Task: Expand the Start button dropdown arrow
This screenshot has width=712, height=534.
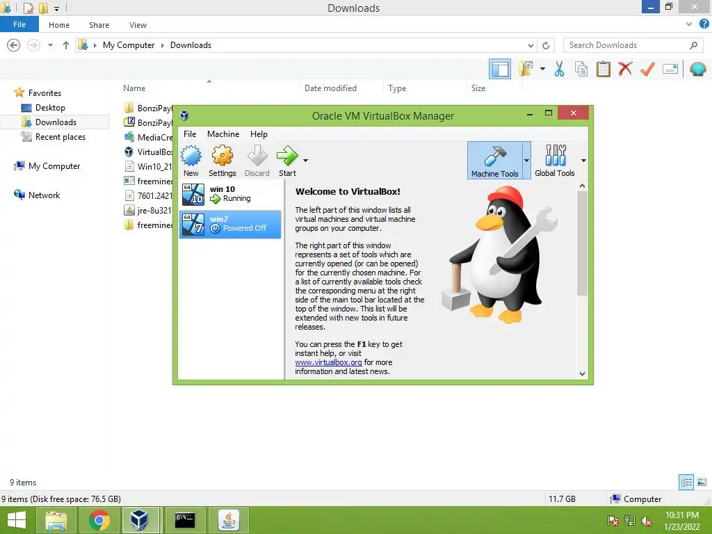Action: [x=306, y=161]
